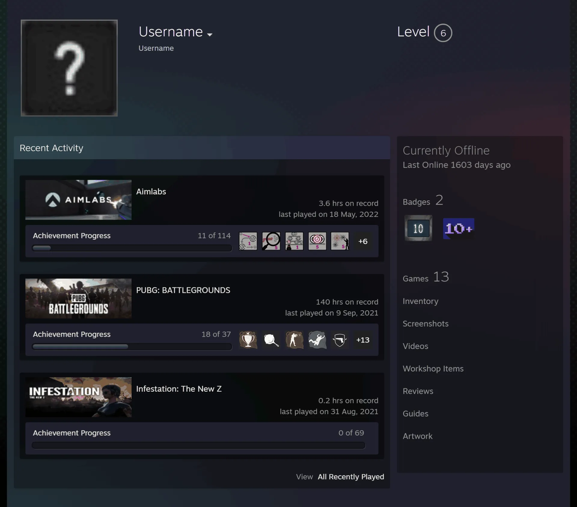This screenshot has height=507, width=577.
Task: Open the Games 13 link
Action: 426,277
